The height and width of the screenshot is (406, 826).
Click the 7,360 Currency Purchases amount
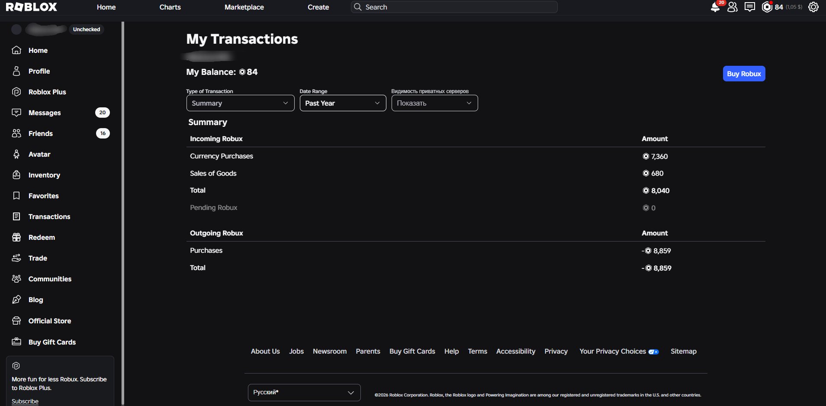(x=655, y=156)
